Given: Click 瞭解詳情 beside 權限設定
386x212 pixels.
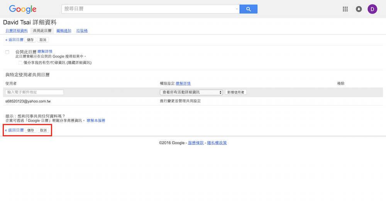Looking at the screenshot, I should coord(183,83).
